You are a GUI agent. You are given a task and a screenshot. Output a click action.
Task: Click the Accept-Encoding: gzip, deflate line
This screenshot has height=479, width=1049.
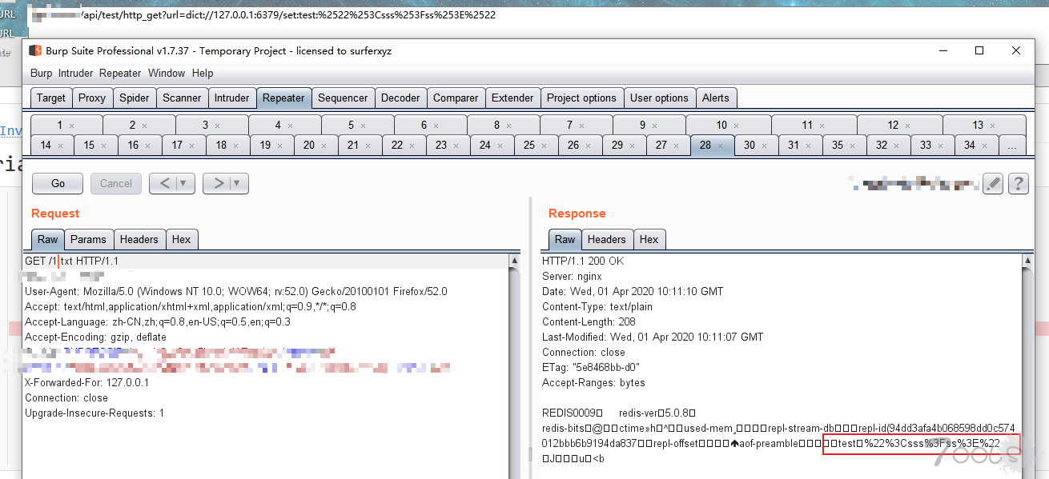pos(95,337)
